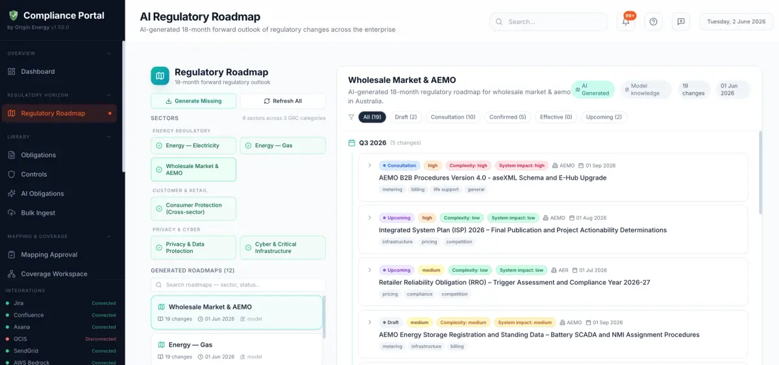Click the Jira Connected integration row

pos(60,303)
